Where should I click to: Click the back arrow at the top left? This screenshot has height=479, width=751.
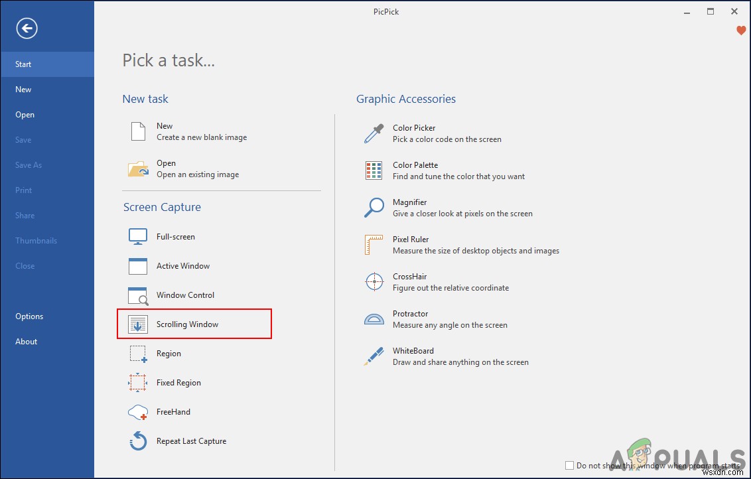(26, 28)
